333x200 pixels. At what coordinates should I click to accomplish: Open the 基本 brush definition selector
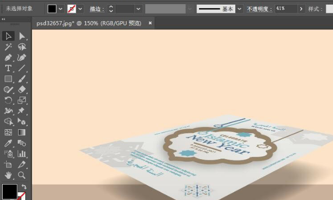tap(216, 9)
